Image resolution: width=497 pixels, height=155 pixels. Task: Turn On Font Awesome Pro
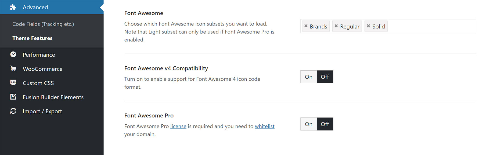point(309,124)
